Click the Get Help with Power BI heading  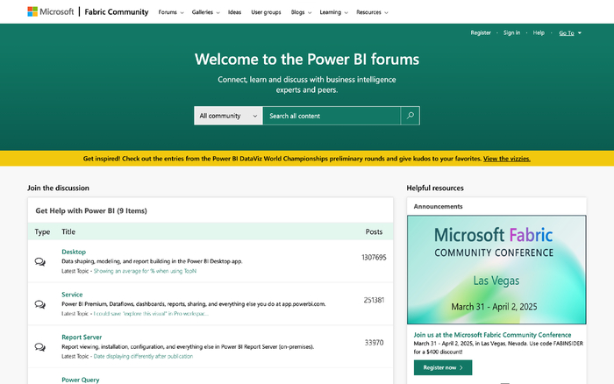[x=91, y=210]
